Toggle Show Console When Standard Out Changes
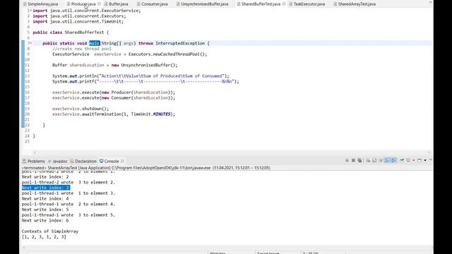The width and height of the screenshot is (452, 254). [388, 160]
